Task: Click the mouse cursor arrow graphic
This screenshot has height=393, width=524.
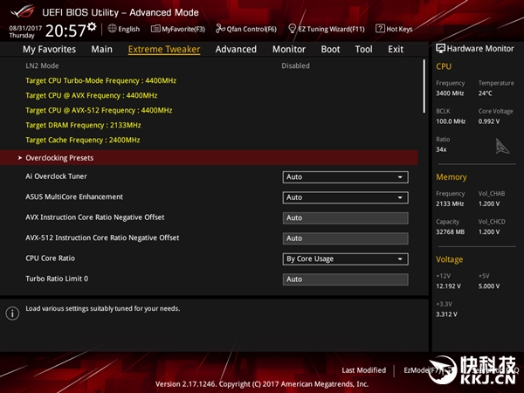Action: (502, 147)
